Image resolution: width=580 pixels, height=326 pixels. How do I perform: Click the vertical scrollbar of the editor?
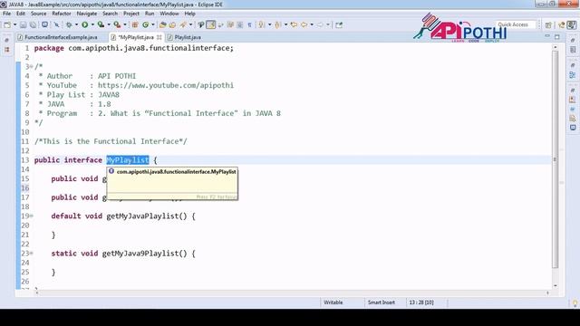click(556, 159)
